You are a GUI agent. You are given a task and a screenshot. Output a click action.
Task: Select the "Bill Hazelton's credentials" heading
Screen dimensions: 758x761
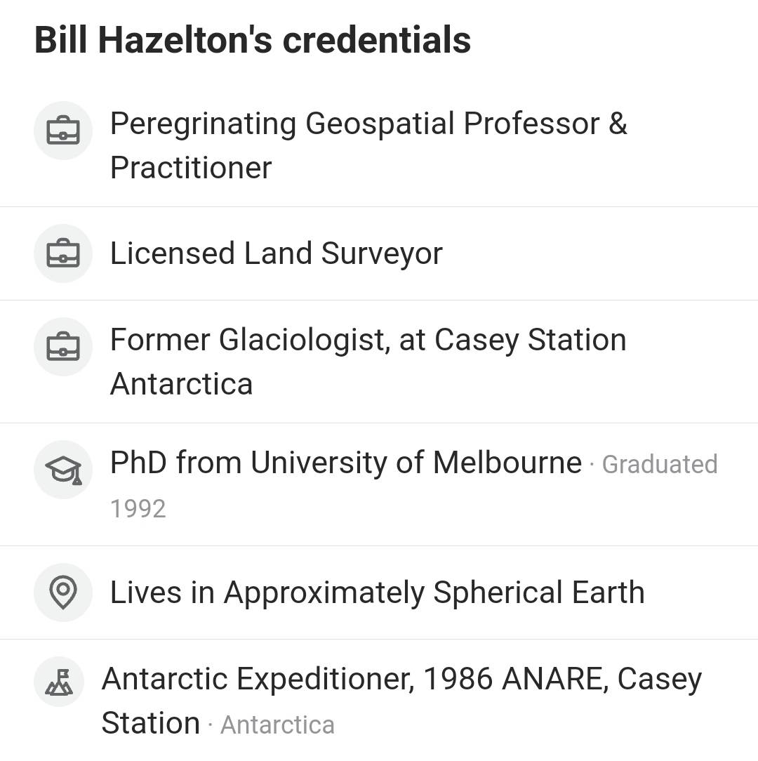253,40
